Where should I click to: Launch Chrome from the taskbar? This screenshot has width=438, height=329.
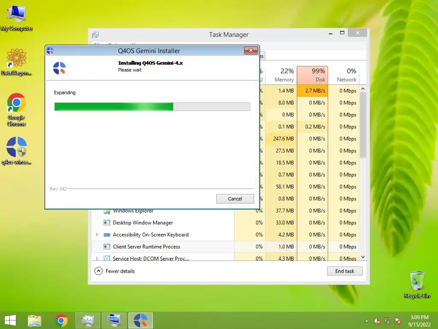(x=62, y=320)
